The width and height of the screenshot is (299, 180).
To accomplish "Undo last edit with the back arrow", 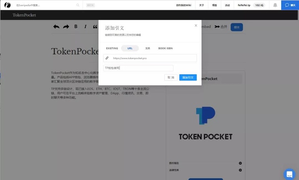I will [56, 27].
